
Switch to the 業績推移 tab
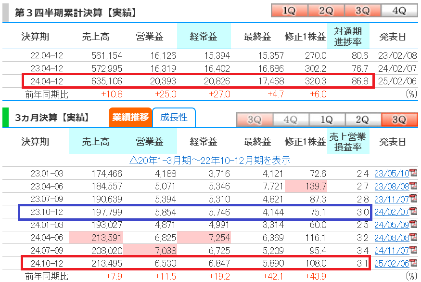[130, 117]
